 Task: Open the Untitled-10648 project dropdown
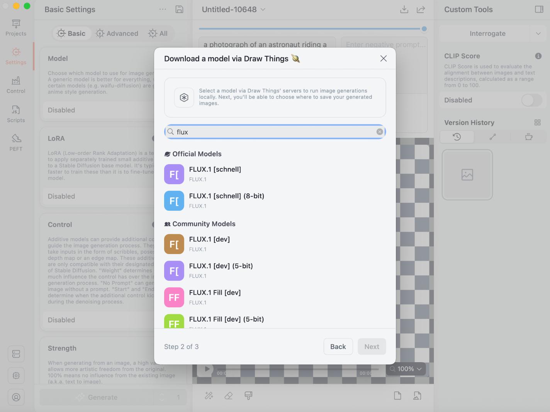click(x=234, y=9)
